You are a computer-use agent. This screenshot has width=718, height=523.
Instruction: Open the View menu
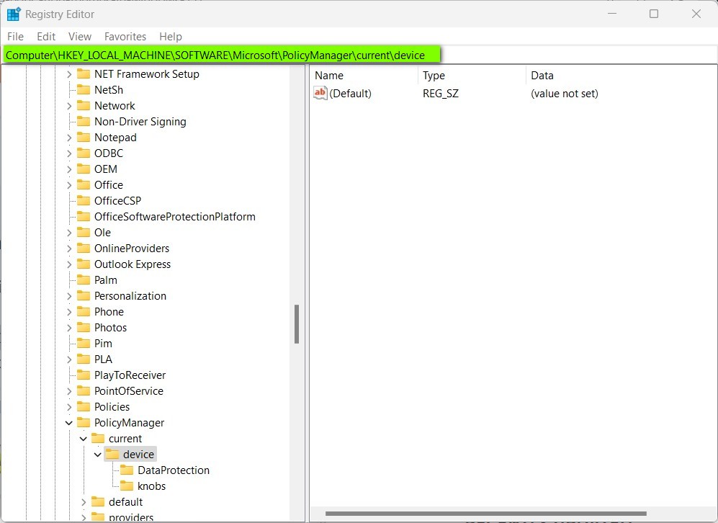(x=79, y=36)
